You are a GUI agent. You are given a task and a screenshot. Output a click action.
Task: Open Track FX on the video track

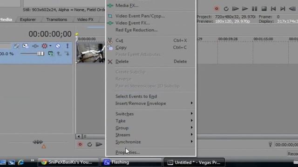coord(35,46)
